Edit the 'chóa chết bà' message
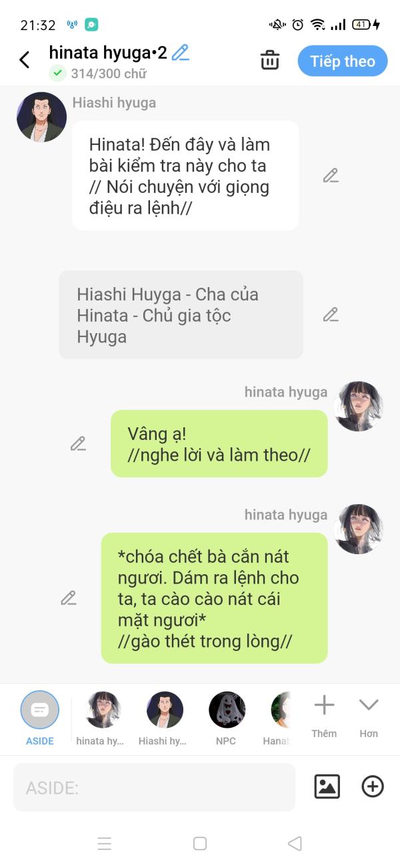 68,598
